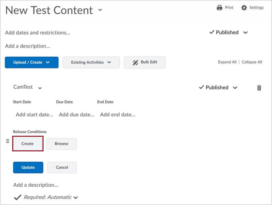272x205 pixels.
Task: Click the End Date label
Action: (x=105, y=102)
